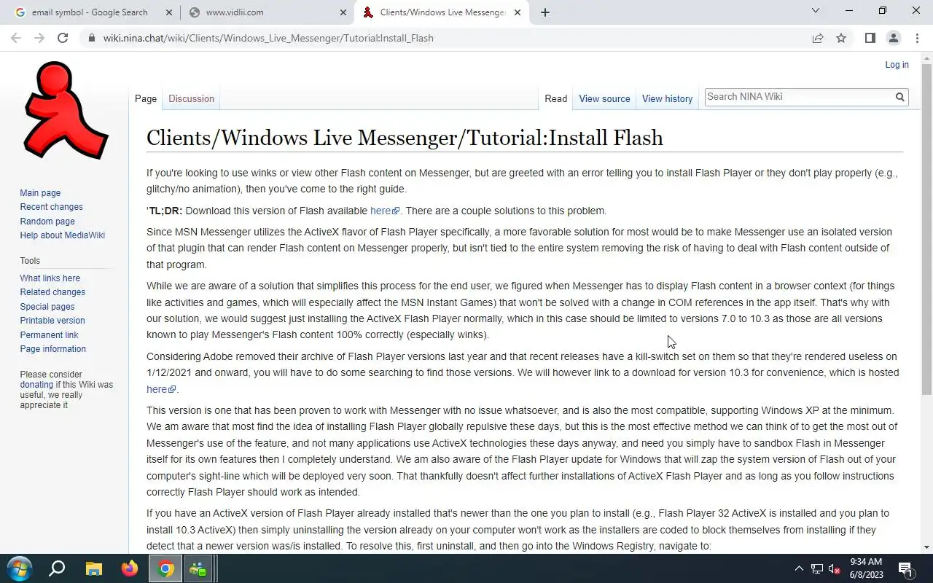Open What links here tool
The height and width of the screenshot is (583, 933).
pyautogui.click(x=50, y=278)
